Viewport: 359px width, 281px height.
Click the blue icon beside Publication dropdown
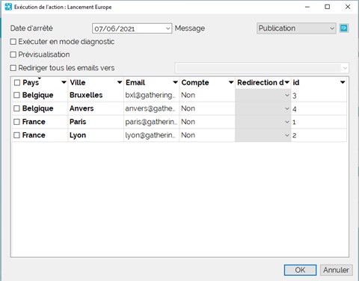point(344,28)
